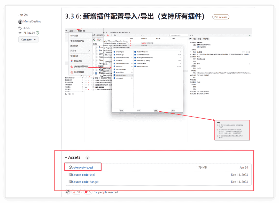Click the file icon beside Source code (zip)

point(70,175)
